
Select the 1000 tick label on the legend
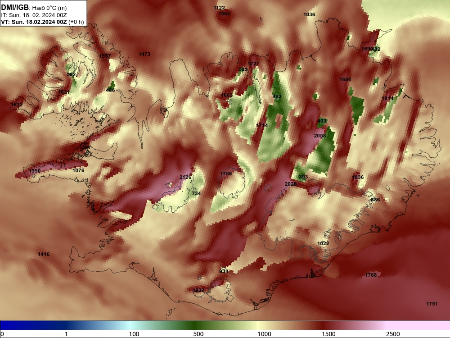click(264, 334)
